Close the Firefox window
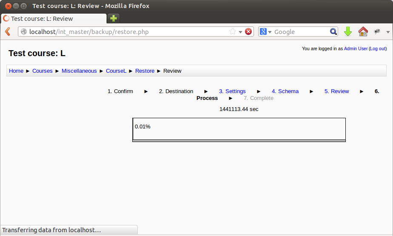393x236 pixels. click(8, 6)
